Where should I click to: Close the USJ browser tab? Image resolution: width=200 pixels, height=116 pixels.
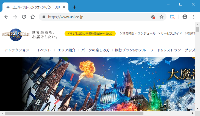(64, 7)
